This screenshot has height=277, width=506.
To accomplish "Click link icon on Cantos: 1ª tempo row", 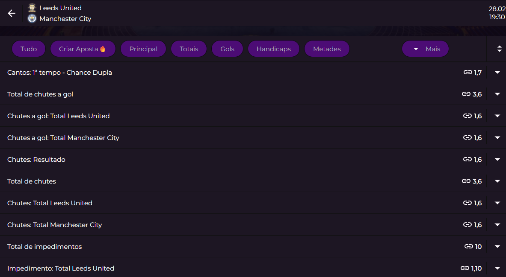I will tap(468, 73).
